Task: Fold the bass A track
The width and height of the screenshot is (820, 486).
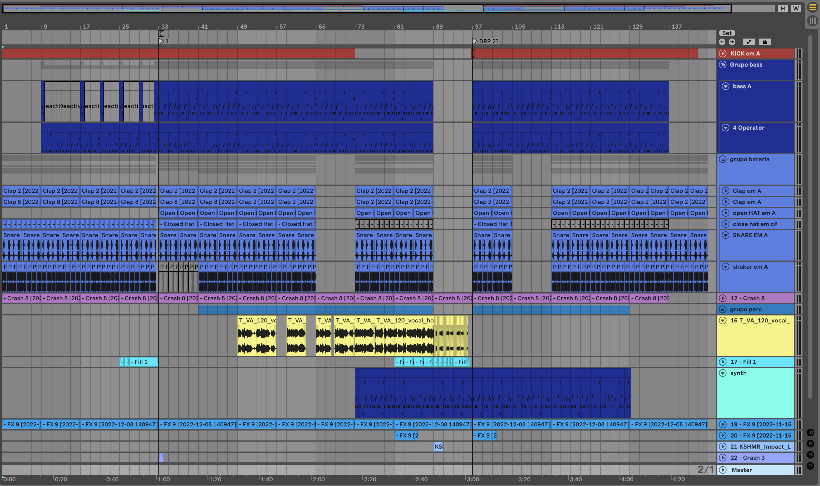Action: 726,86
